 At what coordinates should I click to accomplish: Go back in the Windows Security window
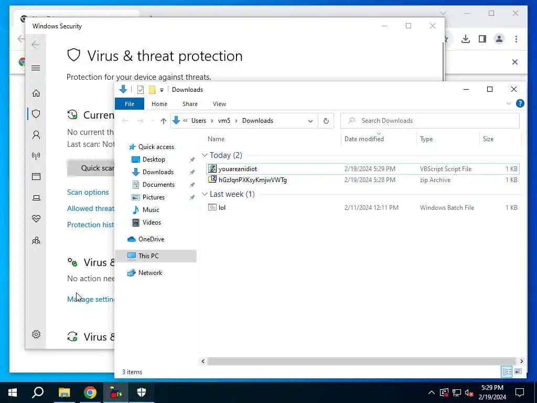pos(35,45)
